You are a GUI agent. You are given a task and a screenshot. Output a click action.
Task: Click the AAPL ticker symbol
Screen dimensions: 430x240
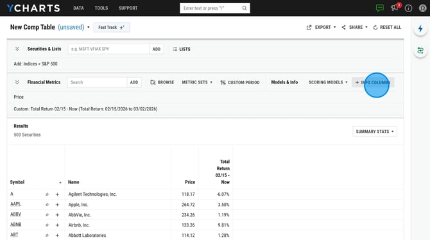15,204
